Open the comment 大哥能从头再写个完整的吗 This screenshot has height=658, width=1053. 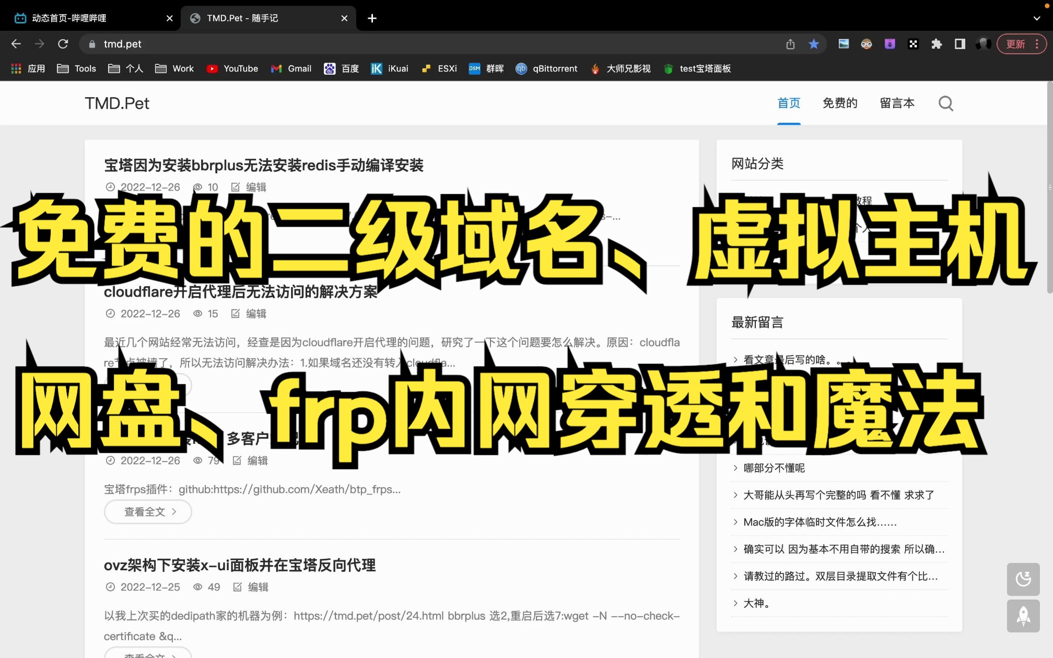pos(839,495)
